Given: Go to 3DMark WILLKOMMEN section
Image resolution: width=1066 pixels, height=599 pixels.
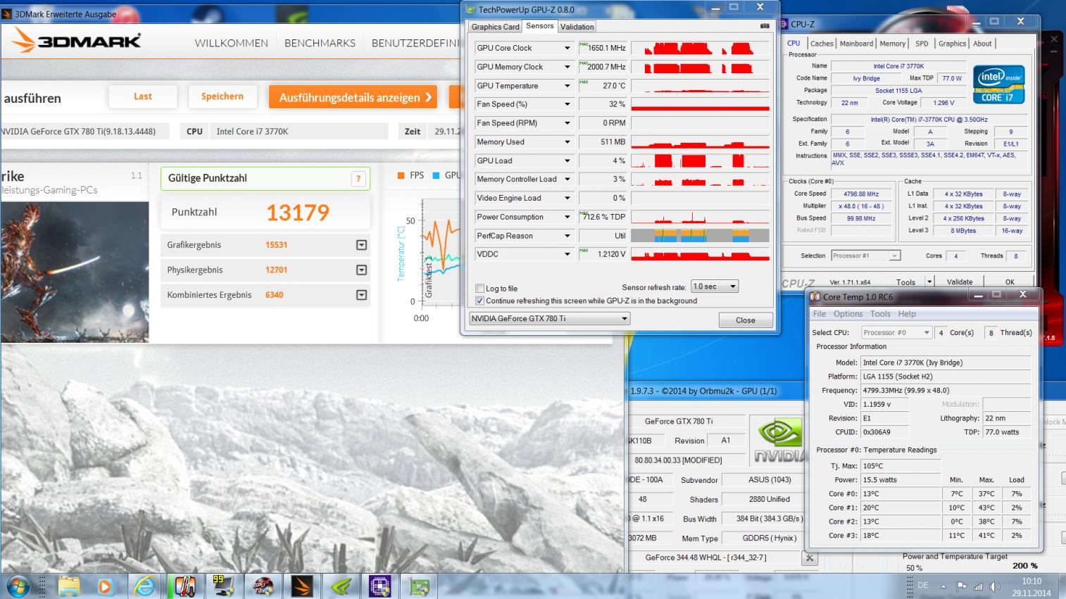Looking at the screenshot, I should [231, 43].
